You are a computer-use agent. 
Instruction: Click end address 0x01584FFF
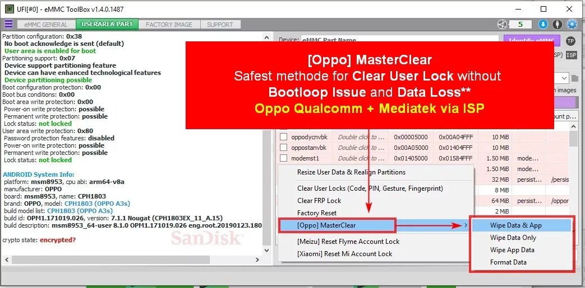click(x=455, y=158)
